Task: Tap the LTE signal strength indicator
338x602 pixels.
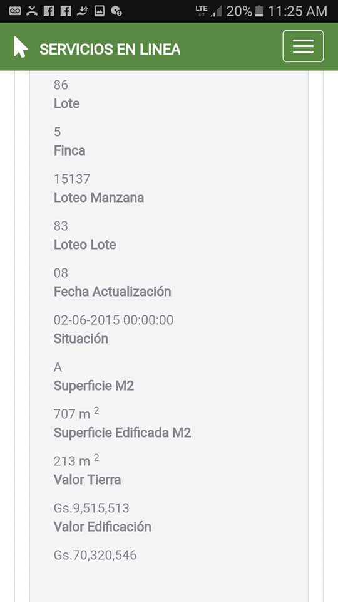Action: 208,11
